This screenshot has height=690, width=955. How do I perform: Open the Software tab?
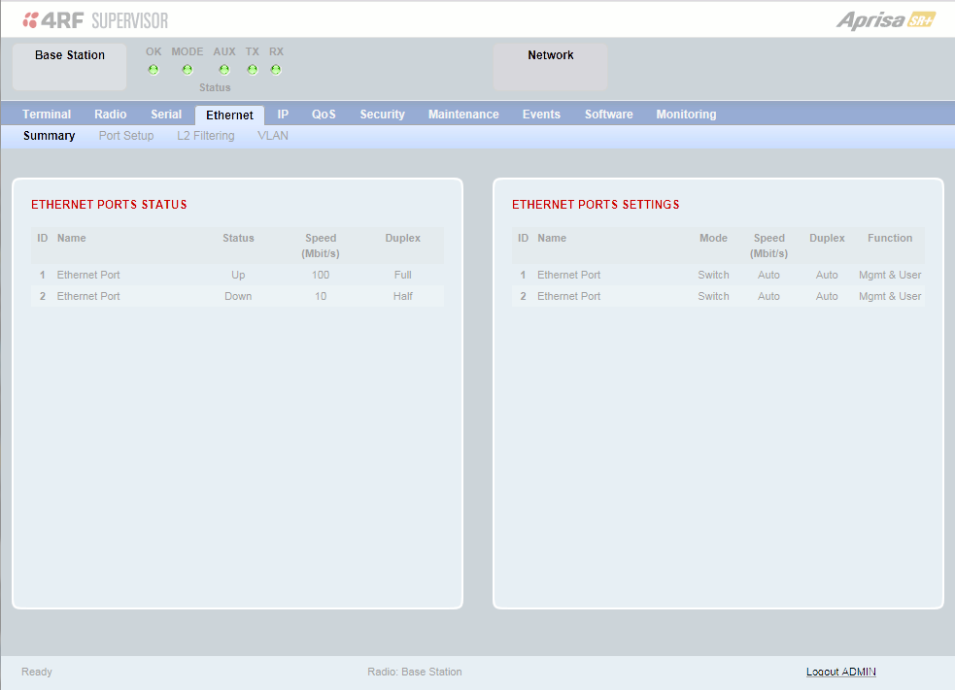tap(609, 115)
